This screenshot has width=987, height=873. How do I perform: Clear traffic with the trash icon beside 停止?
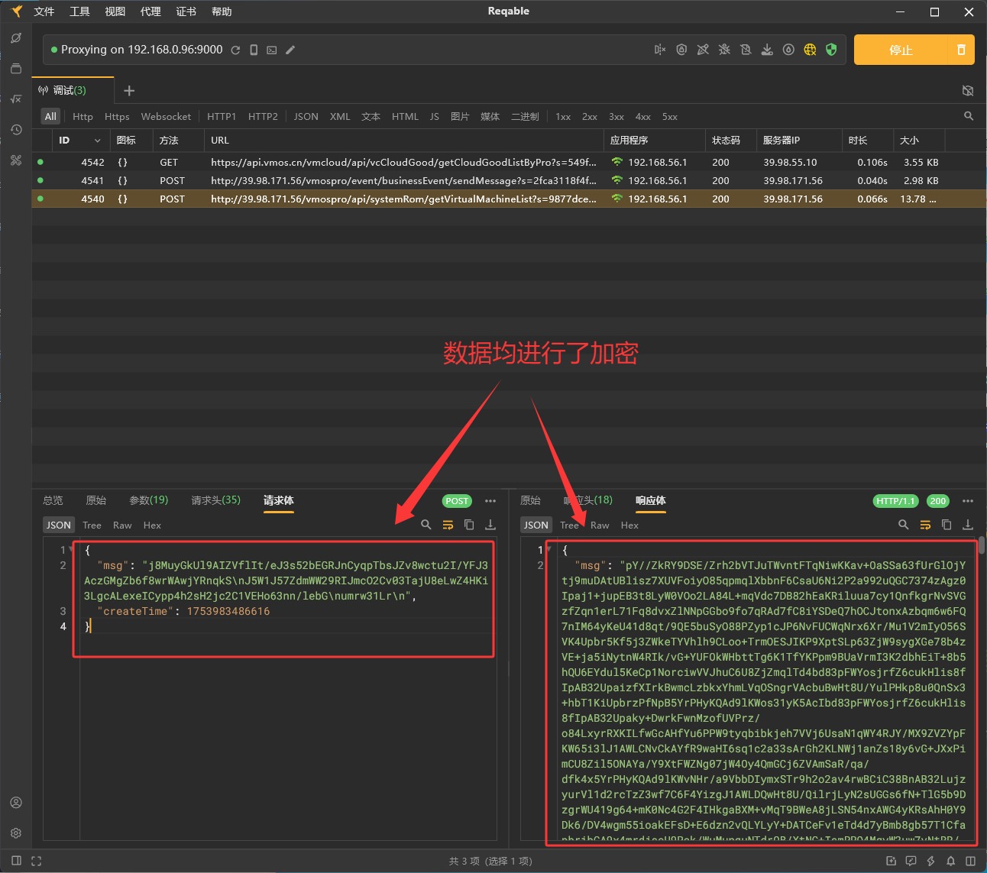coord(961,50)
